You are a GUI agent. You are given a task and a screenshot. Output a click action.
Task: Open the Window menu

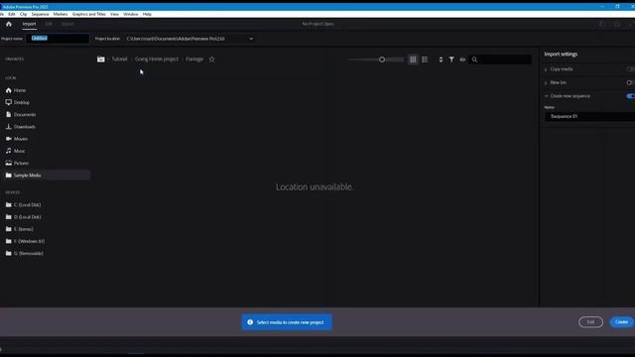131,14
